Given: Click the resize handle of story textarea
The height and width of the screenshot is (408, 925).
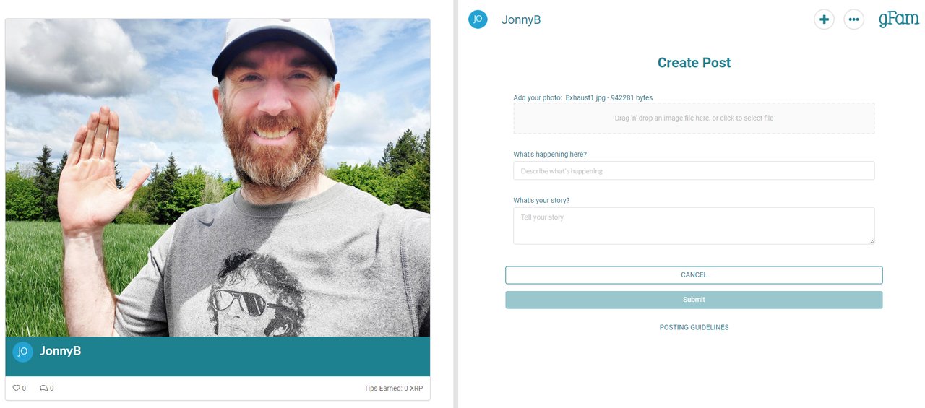Looking at the screenshot, I should [872, 241].
